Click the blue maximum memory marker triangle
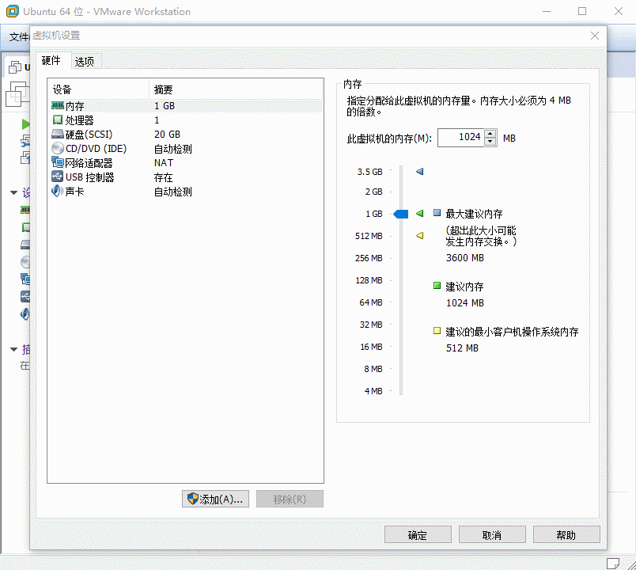 click(420, 171)
